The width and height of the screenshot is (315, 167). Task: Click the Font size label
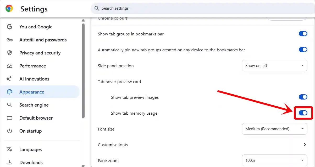(x=106, y=129)
